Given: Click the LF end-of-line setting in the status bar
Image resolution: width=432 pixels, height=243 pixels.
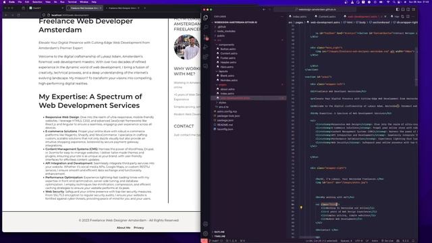Looking at the screenshot, I should (367, 241).
